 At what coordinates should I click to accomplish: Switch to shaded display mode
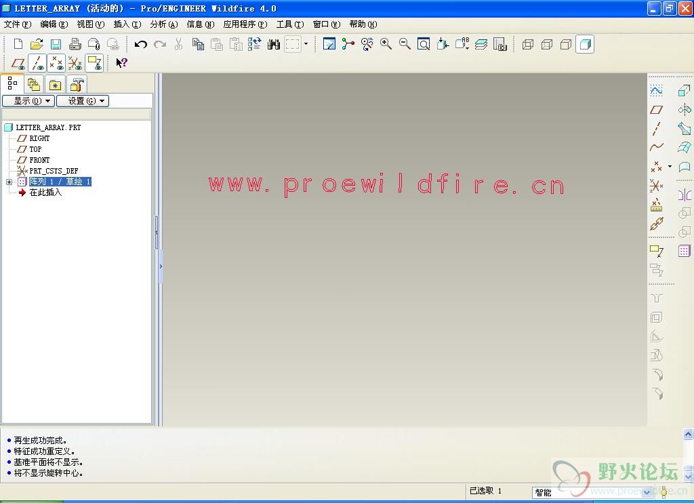tap(585, 44)
